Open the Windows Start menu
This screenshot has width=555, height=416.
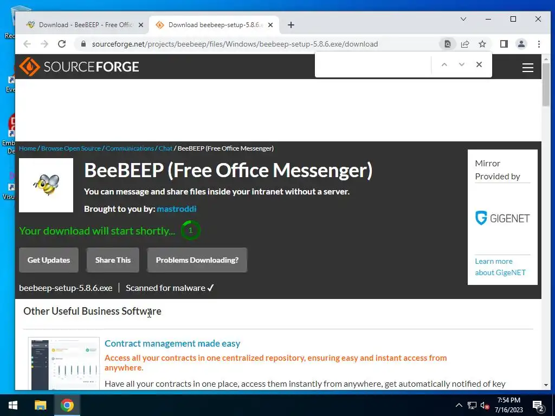click(13, 405)
